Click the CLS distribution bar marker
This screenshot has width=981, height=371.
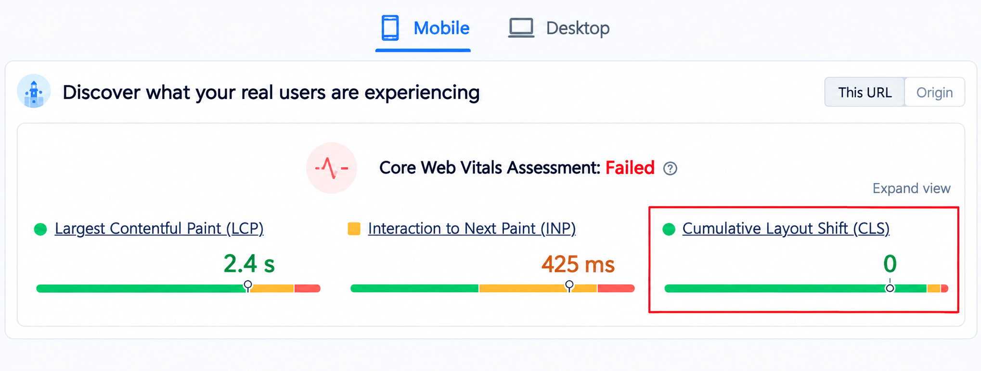890,287
